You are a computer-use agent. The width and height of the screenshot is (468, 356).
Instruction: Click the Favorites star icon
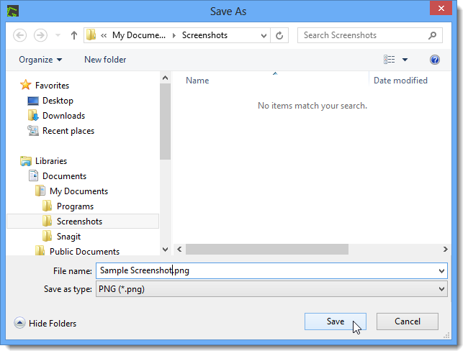pyautogui.click(x=26, y=85)
